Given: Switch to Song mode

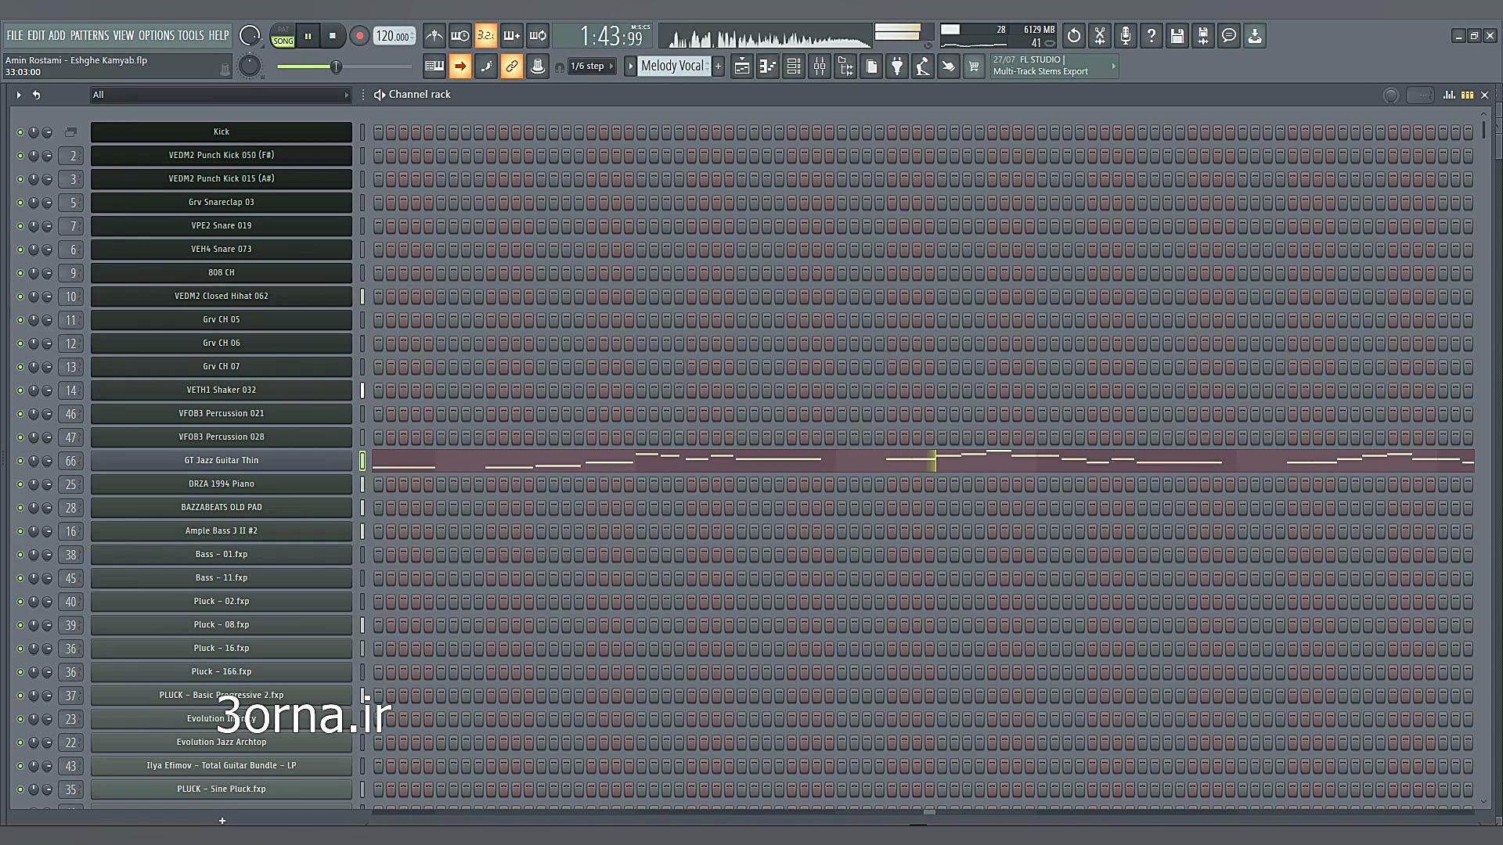Looking at the screenshot, I should [283, 41].
